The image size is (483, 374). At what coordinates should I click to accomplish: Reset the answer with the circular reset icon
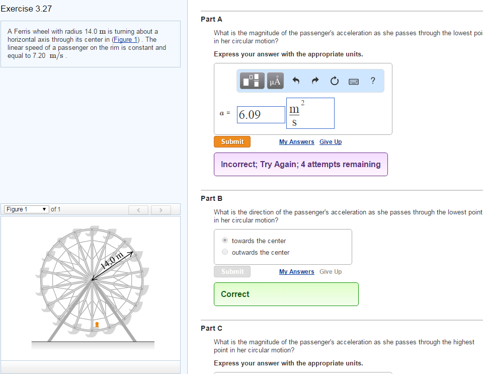(x=334, y=81)
